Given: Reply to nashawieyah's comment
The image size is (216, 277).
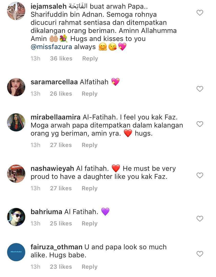Looking at the screenshot, I should point(90,188).
